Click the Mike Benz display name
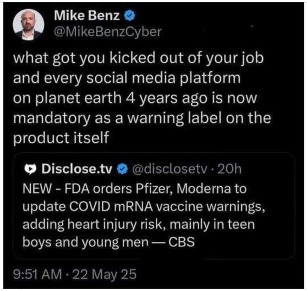 point(87,16)
